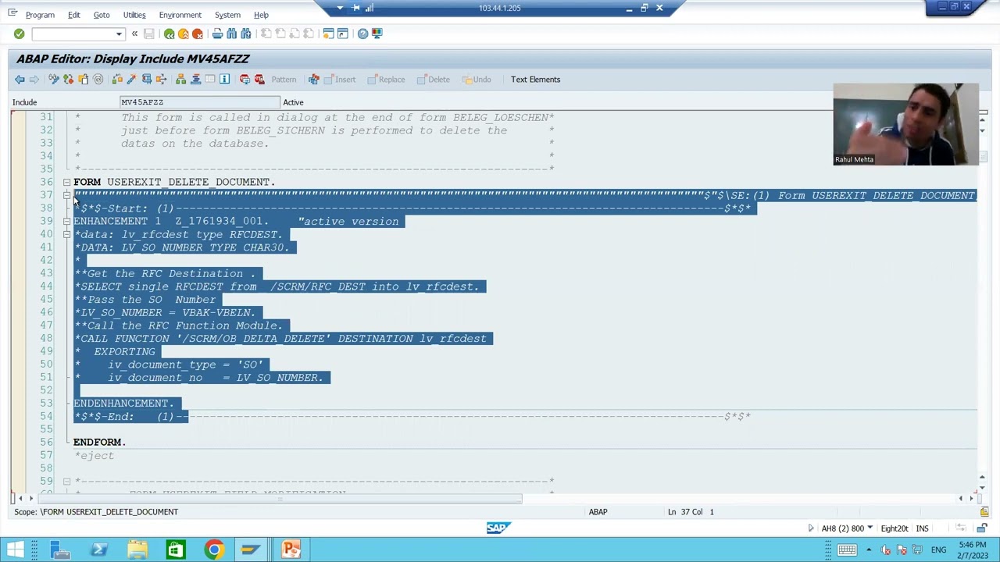Open the Help menu
The image size is (1000, 562).
pyautogui.click(x=261, y=15)
